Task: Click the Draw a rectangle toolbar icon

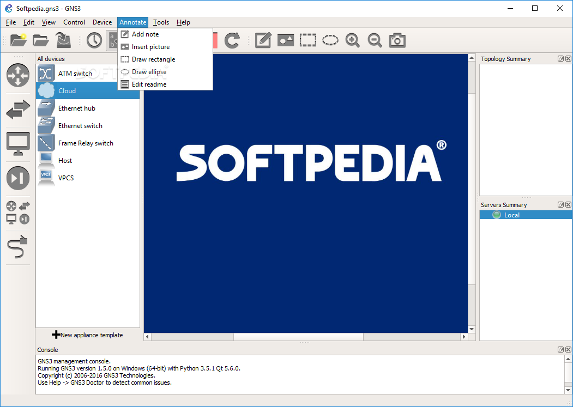Action: (307, 40)
